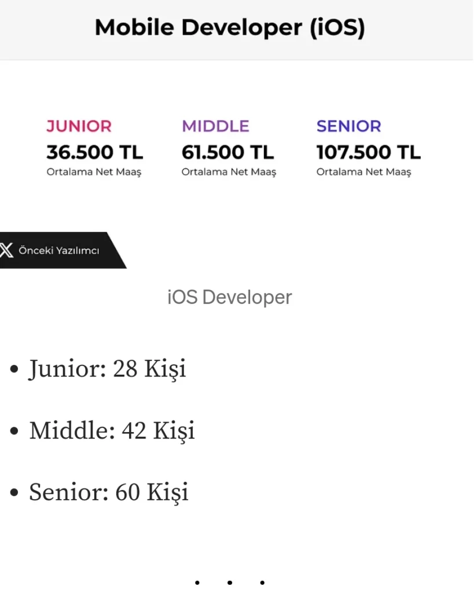474x593 pixels.
Task: Click the blue SENIOR level label
Action: click(x=348, y=126)
